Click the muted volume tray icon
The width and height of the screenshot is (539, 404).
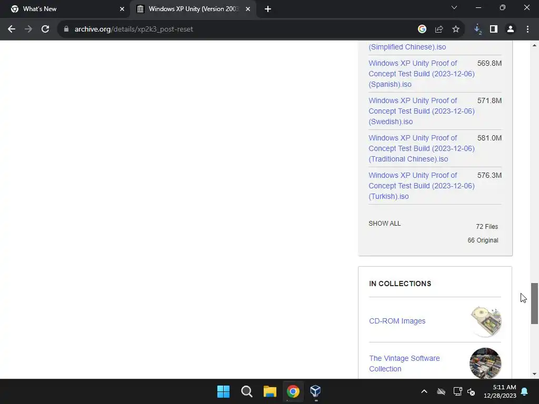point(471,391)
